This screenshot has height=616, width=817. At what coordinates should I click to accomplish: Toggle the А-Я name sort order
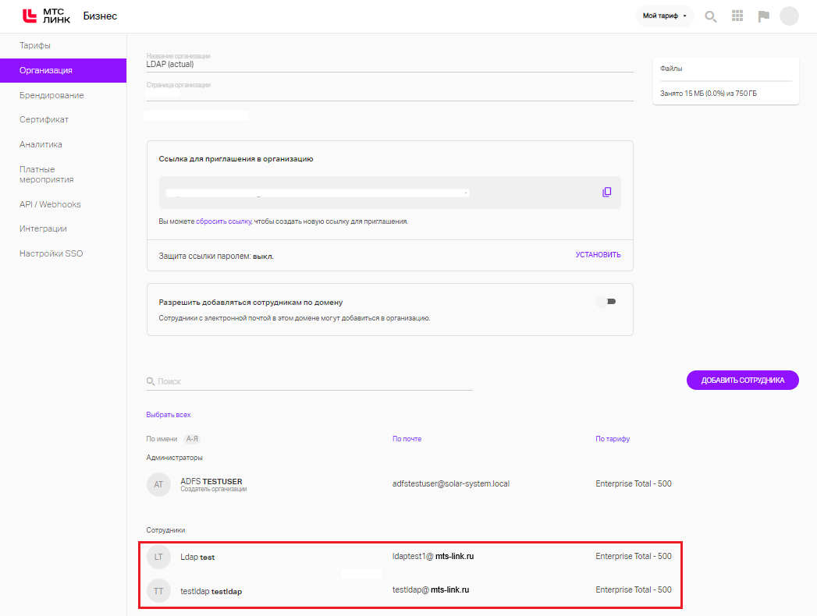[192, 439]
